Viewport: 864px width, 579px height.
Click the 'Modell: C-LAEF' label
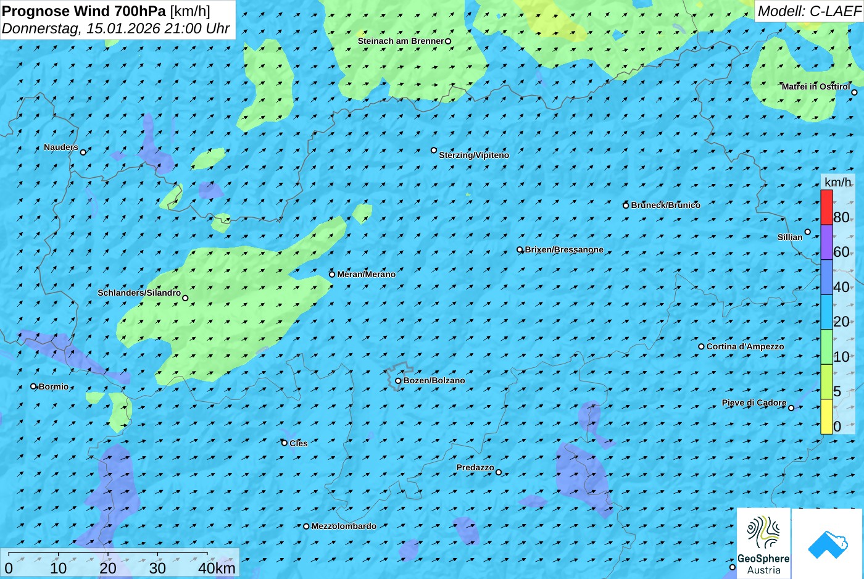809,10
